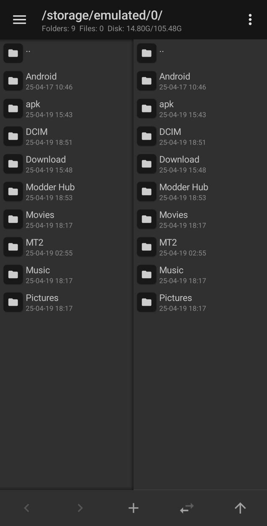The image size is (267, 526).
Task: Tap the back navigation arrow in bottom toolbar
Action: pos(26,508)
